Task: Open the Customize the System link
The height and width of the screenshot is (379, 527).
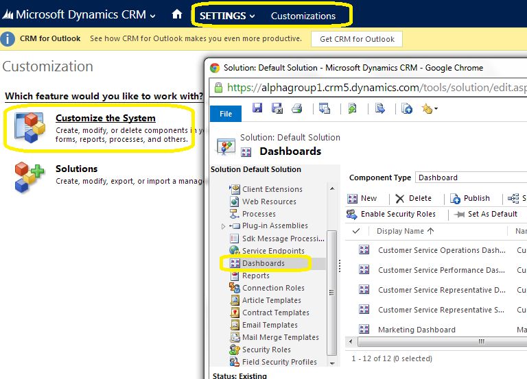Action: click(106, 118)
